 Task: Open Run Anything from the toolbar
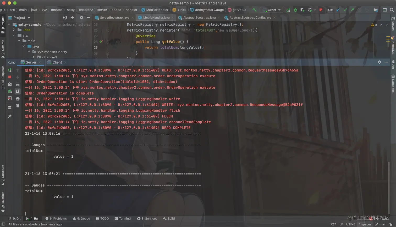(385, 10)
